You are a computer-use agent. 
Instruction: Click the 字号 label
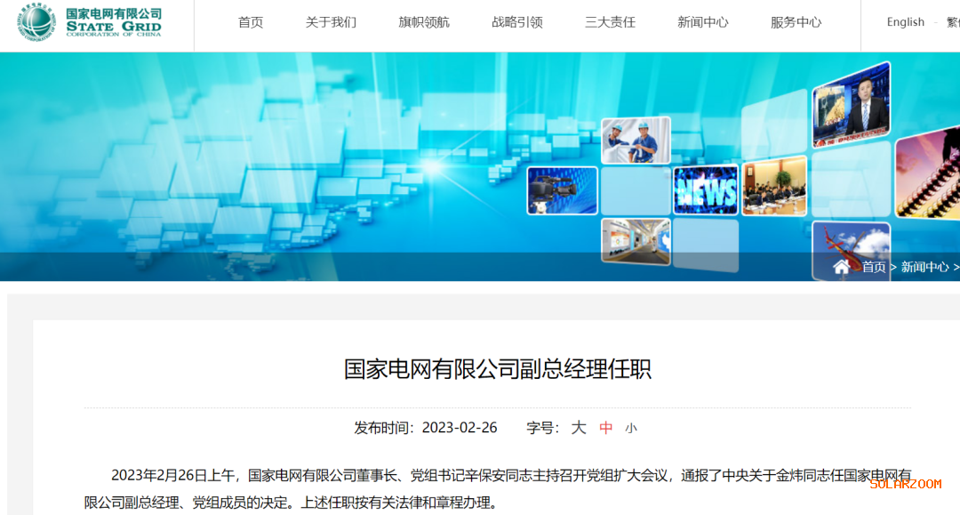click(542, 428)
